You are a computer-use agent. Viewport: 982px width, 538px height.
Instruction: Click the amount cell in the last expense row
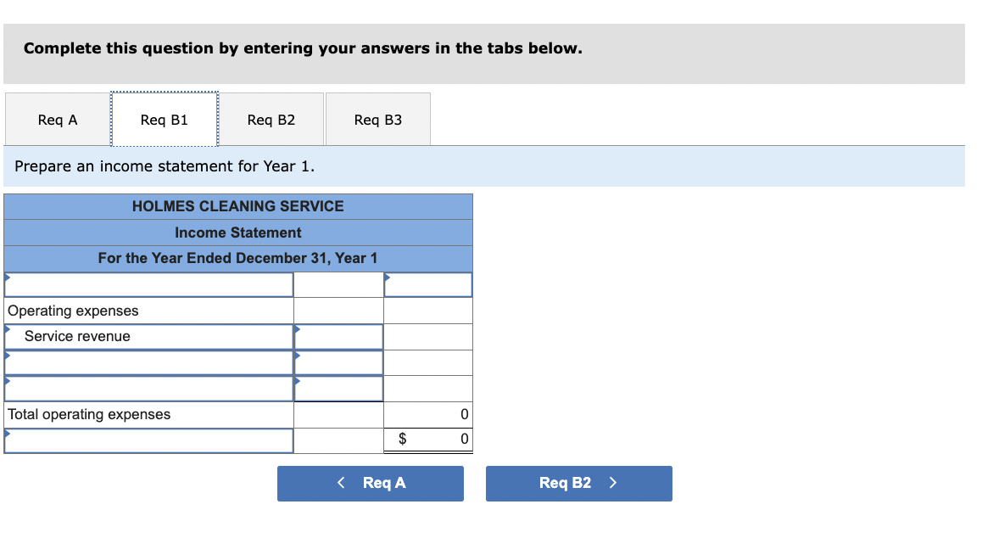coord(338,388)
